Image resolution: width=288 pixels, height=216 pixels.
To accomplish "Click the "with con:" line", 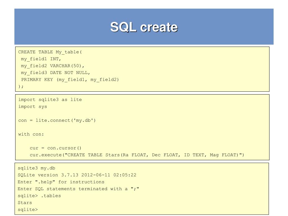I will (x=31, y=134).
